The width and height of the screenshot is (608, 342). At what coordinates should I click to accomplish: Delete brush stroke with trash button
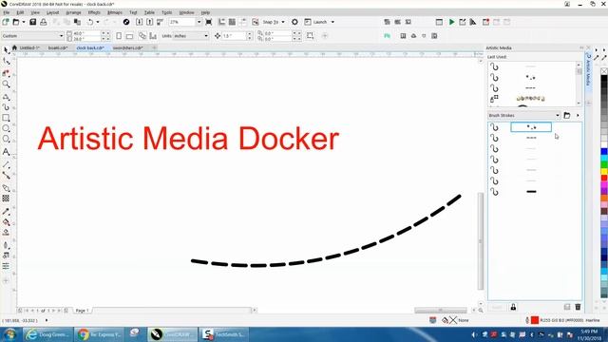(578, 307)
